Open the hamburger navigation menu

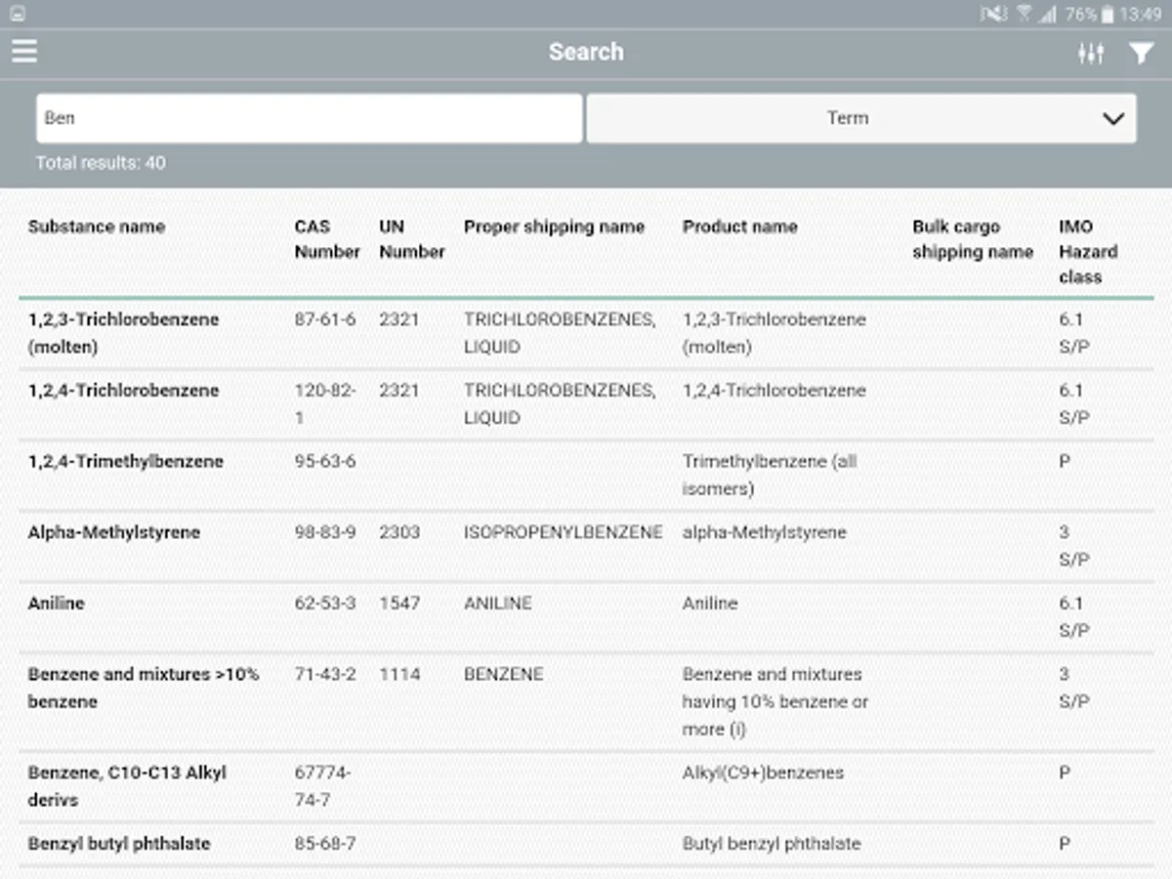[x=24, y=51]
